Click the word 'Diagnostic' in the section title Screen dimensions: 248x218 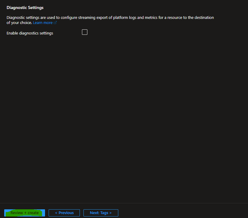[x=16, y=8]
